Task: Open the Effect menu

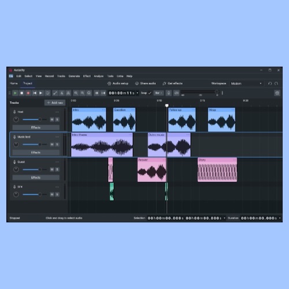Action: (x=87, y=76)
